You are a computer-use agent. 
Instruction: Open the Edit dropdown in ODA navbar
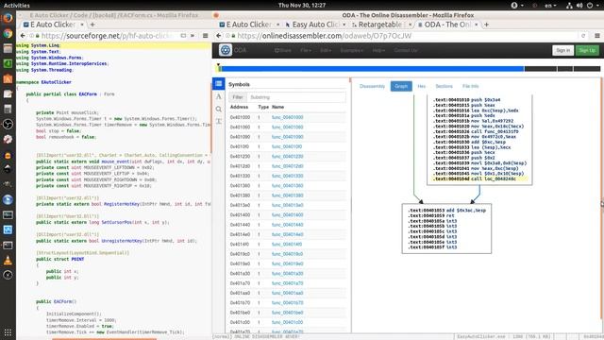(326, 50)
